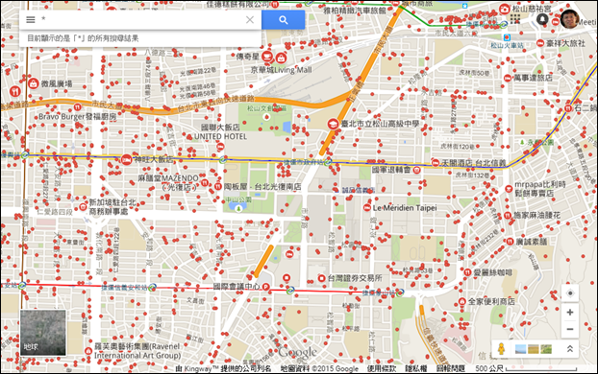Clear the search text with the X
Viewport: 598px width, 374px height.
coord(250,20)
